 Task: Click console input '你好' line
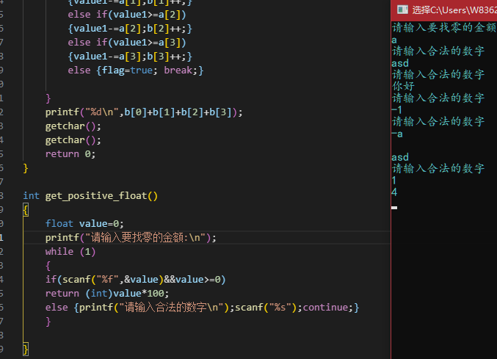coord(403,86)
